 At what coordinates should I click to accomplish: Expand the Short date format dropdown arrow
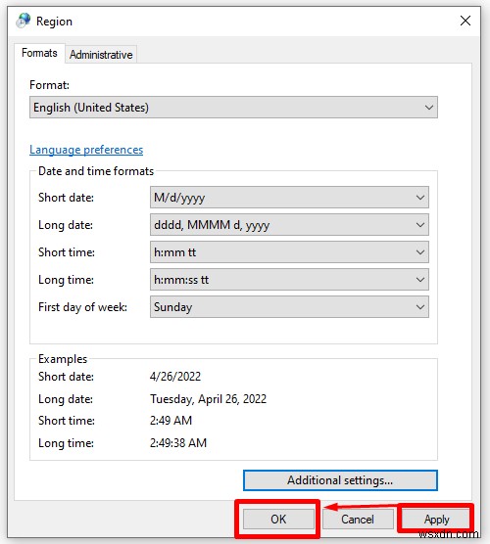[420, 198]
